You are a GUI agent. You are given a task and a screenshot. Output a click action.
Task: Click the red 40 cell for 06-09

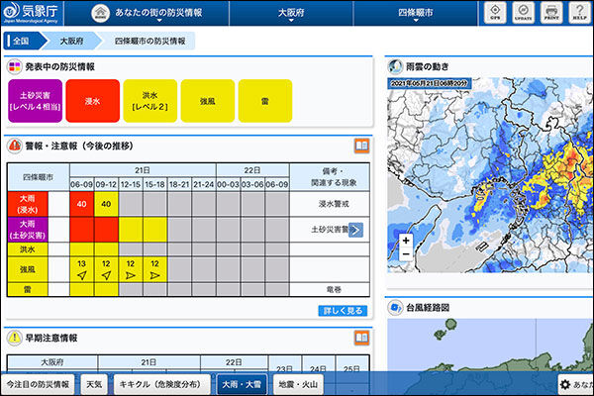82,204
